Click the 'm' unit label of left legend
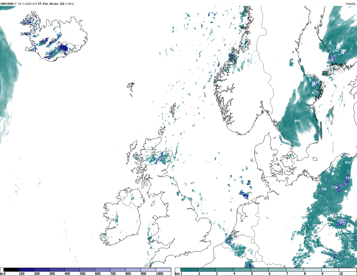 (2, 274)
